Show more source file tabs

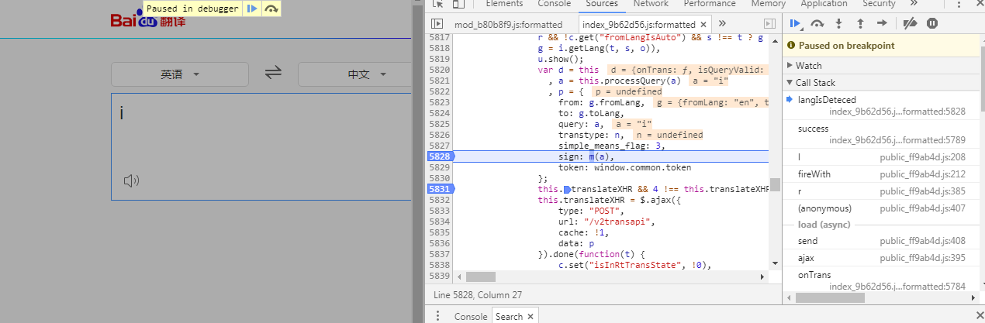722,24
